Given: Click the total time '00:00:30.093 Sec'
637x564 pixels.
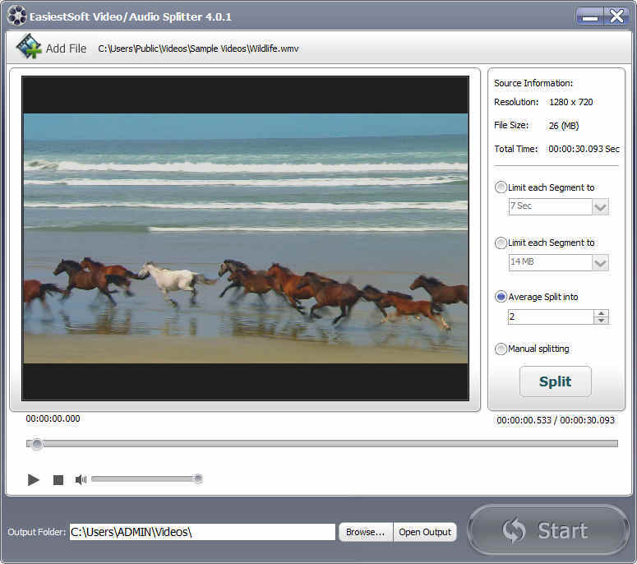Looking at the screenshot, I should (x=584, y=149).
